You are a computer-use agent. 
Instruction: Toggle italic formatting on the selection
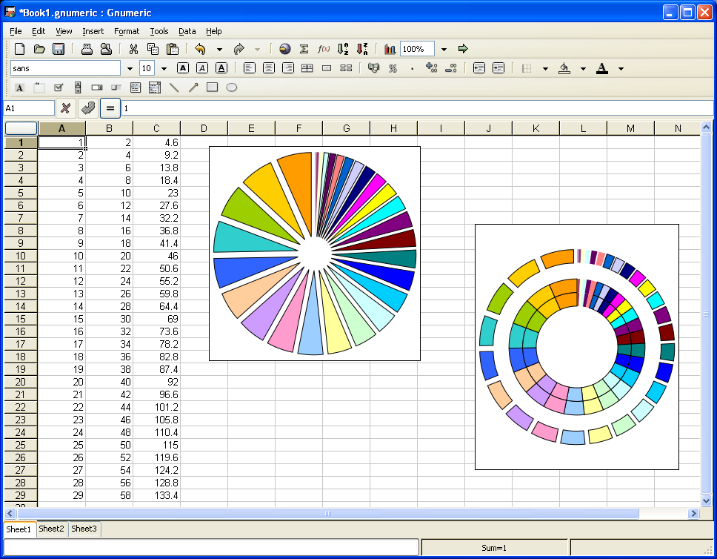201,67
